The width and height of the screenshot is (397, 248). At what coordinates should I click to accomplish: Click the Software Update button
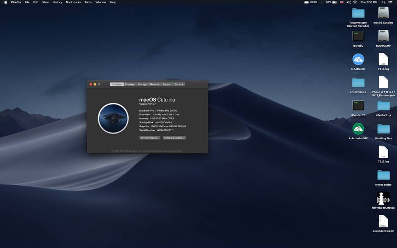174,138
